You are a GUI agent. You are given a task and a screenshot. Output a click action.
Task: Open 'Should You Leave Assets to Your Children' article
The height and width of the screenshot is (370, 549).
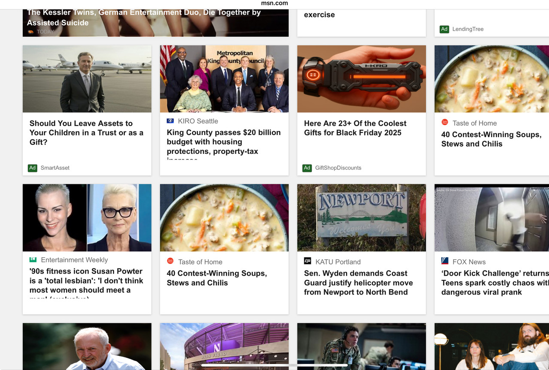point(86,133)
